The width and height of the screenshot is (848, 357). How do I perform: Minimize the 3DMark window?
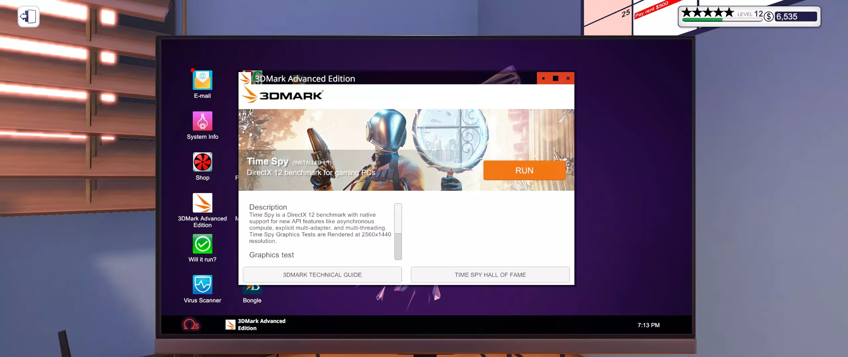click(543, 78)
